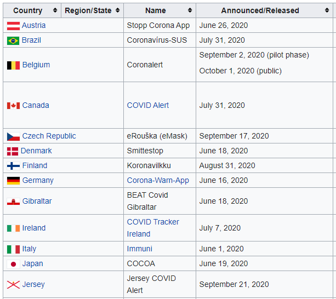Click the Japan flag icon

coord(13,264)
